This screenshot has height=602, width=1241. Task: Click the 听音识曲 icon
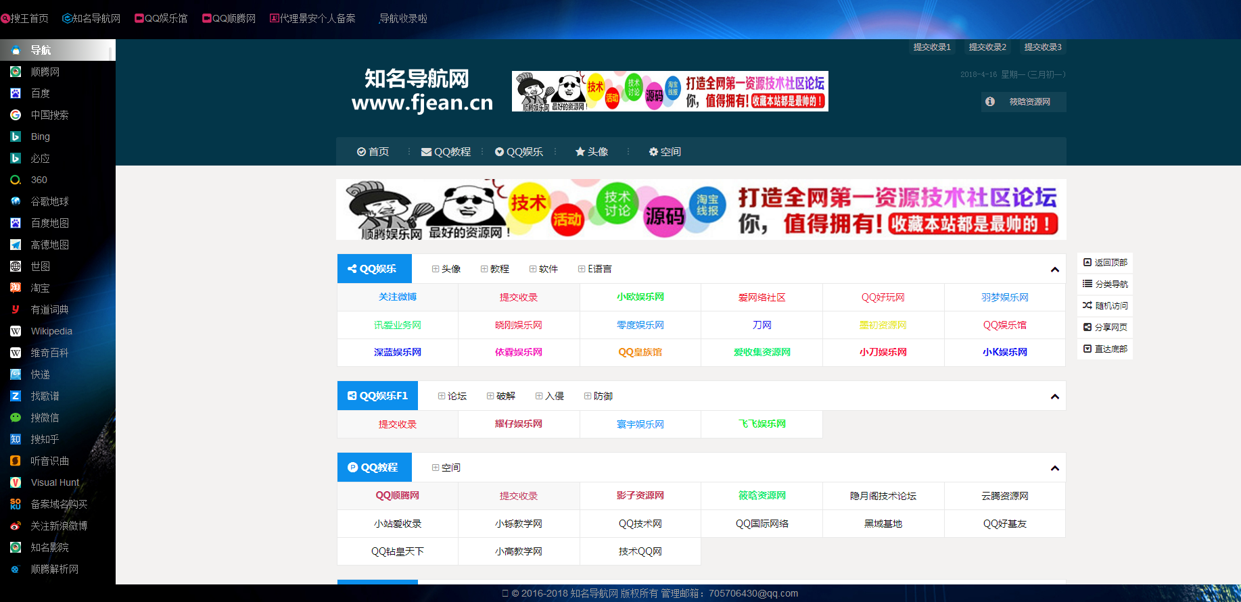(16, 461)
